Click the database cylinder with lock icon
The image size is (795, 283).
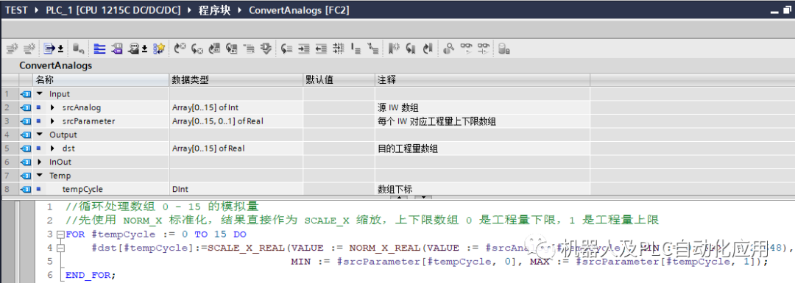(x=504, y=48)
